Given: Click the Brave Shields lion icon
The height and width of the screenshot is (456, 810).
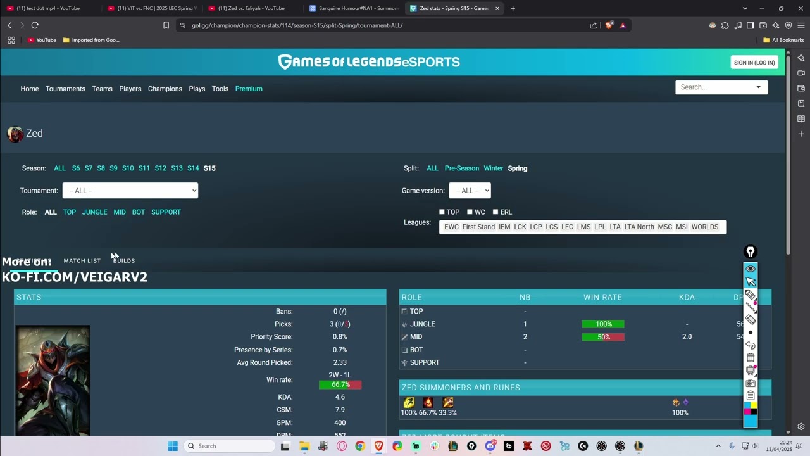Looking at the screenshot, I should coord(609,25).
